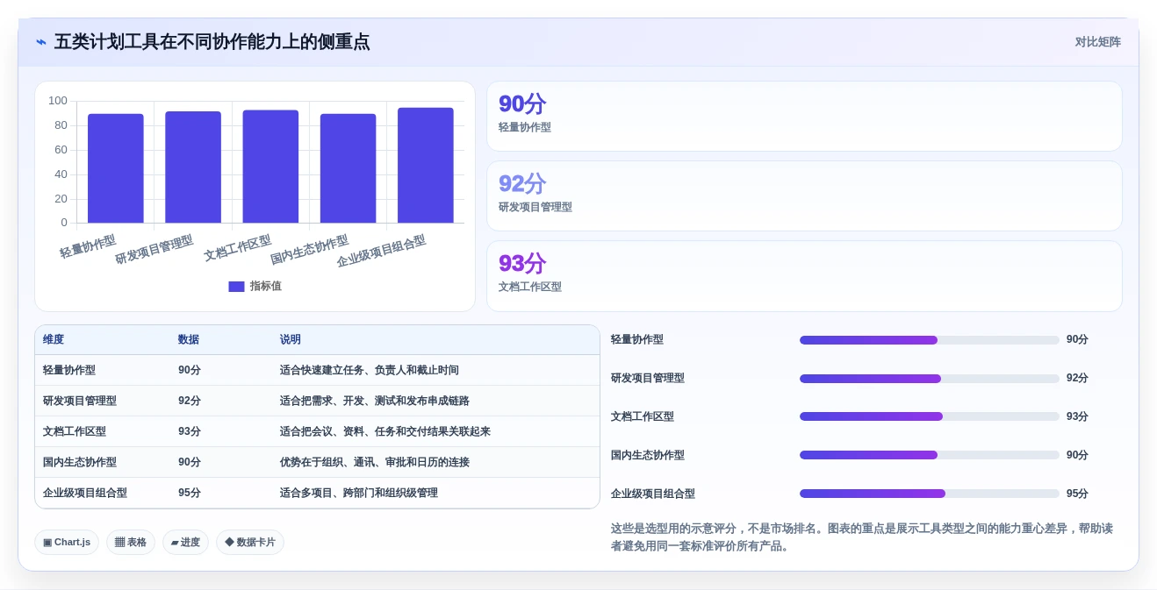Click the 数据卡片 tag chip
1157x590 pixels.
250,542
